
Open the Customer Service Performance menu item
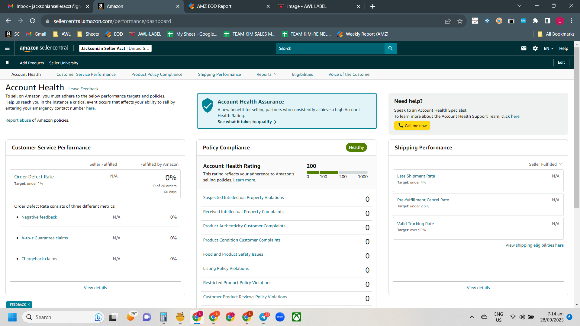(86, 74)
